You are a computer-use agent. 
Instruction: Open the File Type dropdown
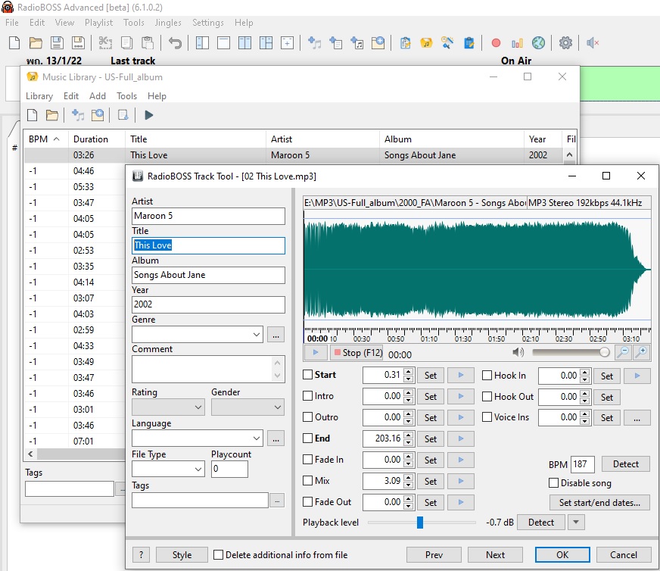tap(198, 470)
